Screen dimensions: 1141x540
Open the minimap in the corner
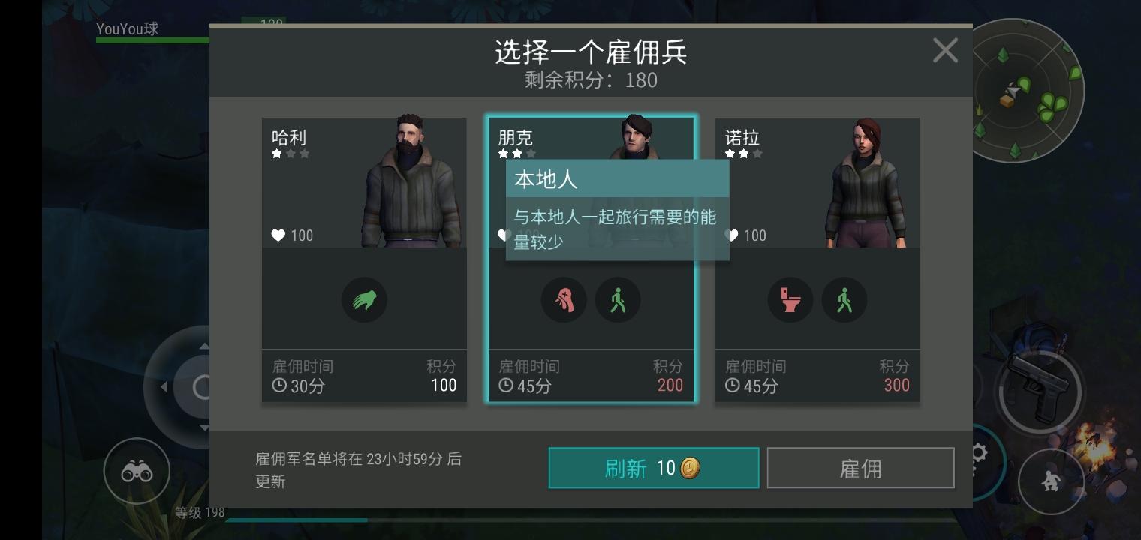1028,91
